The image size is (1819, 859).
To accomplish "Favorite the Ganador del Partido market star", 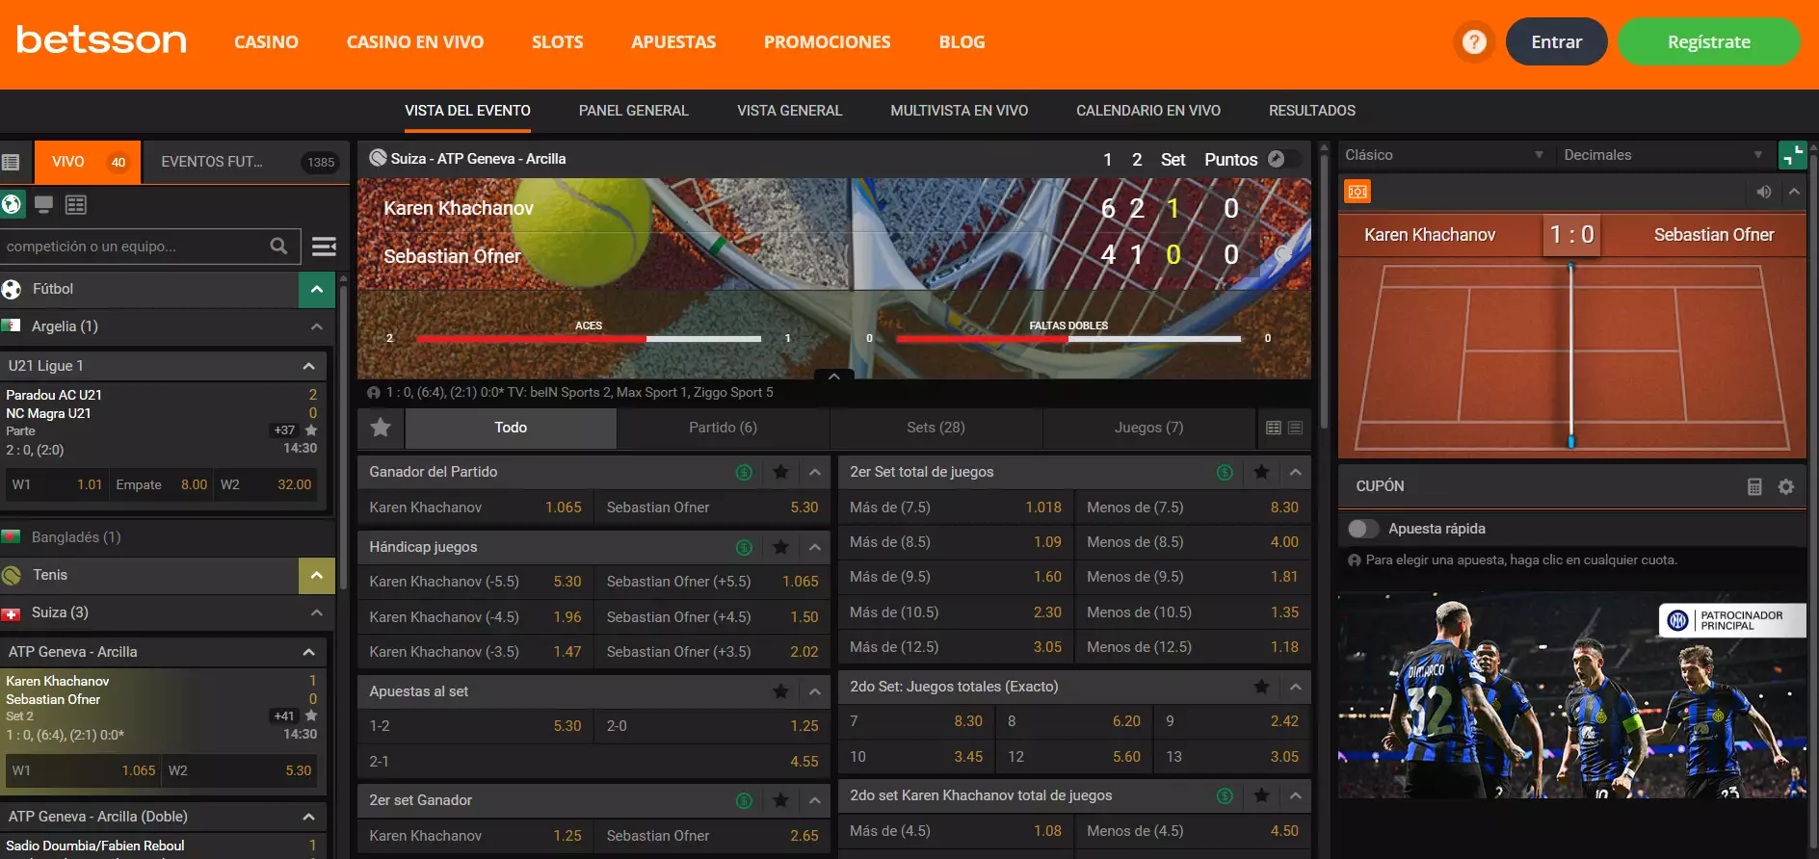I will point(781,472).
